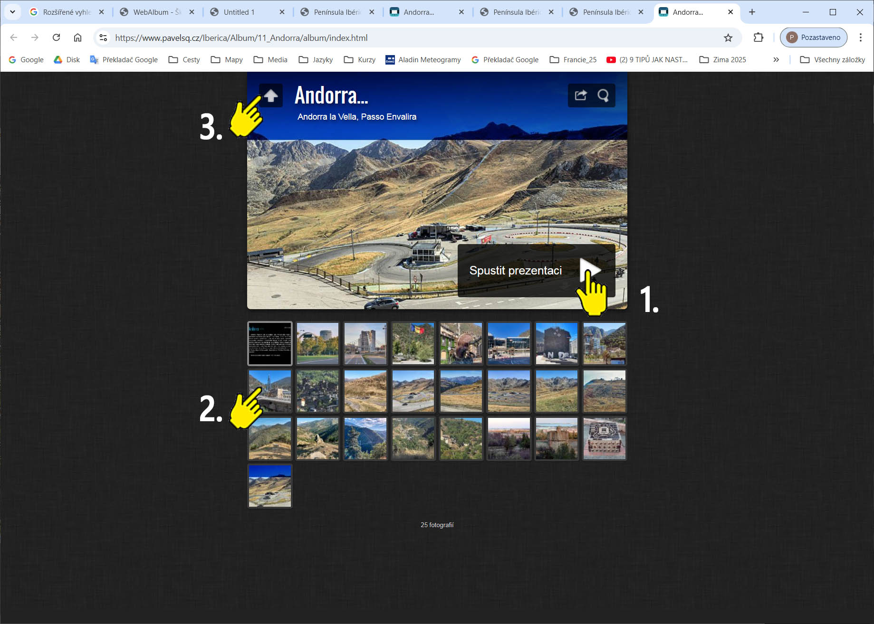Expand the tab search dropdown arrow
The height and width of the screenshot is (624, 874).
[x=12, y=12]
